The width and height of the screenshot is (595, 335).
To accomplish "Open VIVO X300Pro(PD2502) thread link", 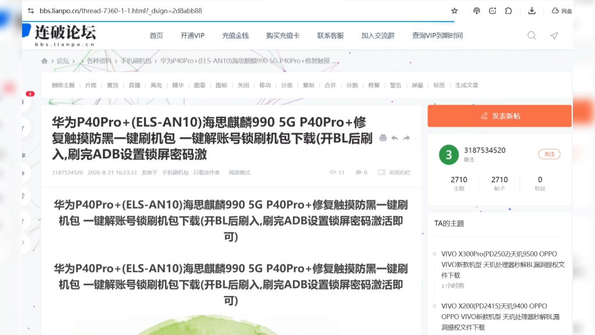I will tap(503, 265).
